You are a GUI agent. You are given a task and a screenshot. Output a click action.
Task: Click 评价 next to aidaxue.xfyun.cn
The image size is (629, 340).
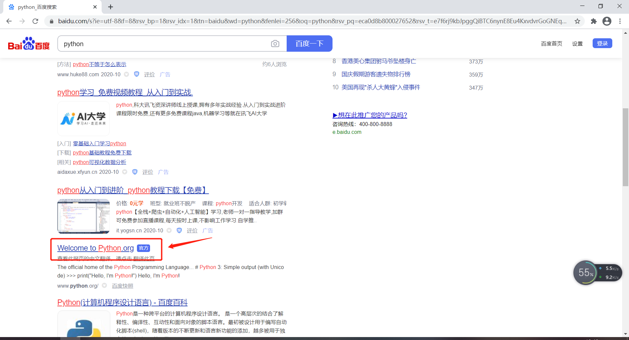pos(148,172)
